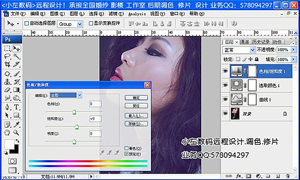
Task: Select the Path Selection tool
Action: 7,115
